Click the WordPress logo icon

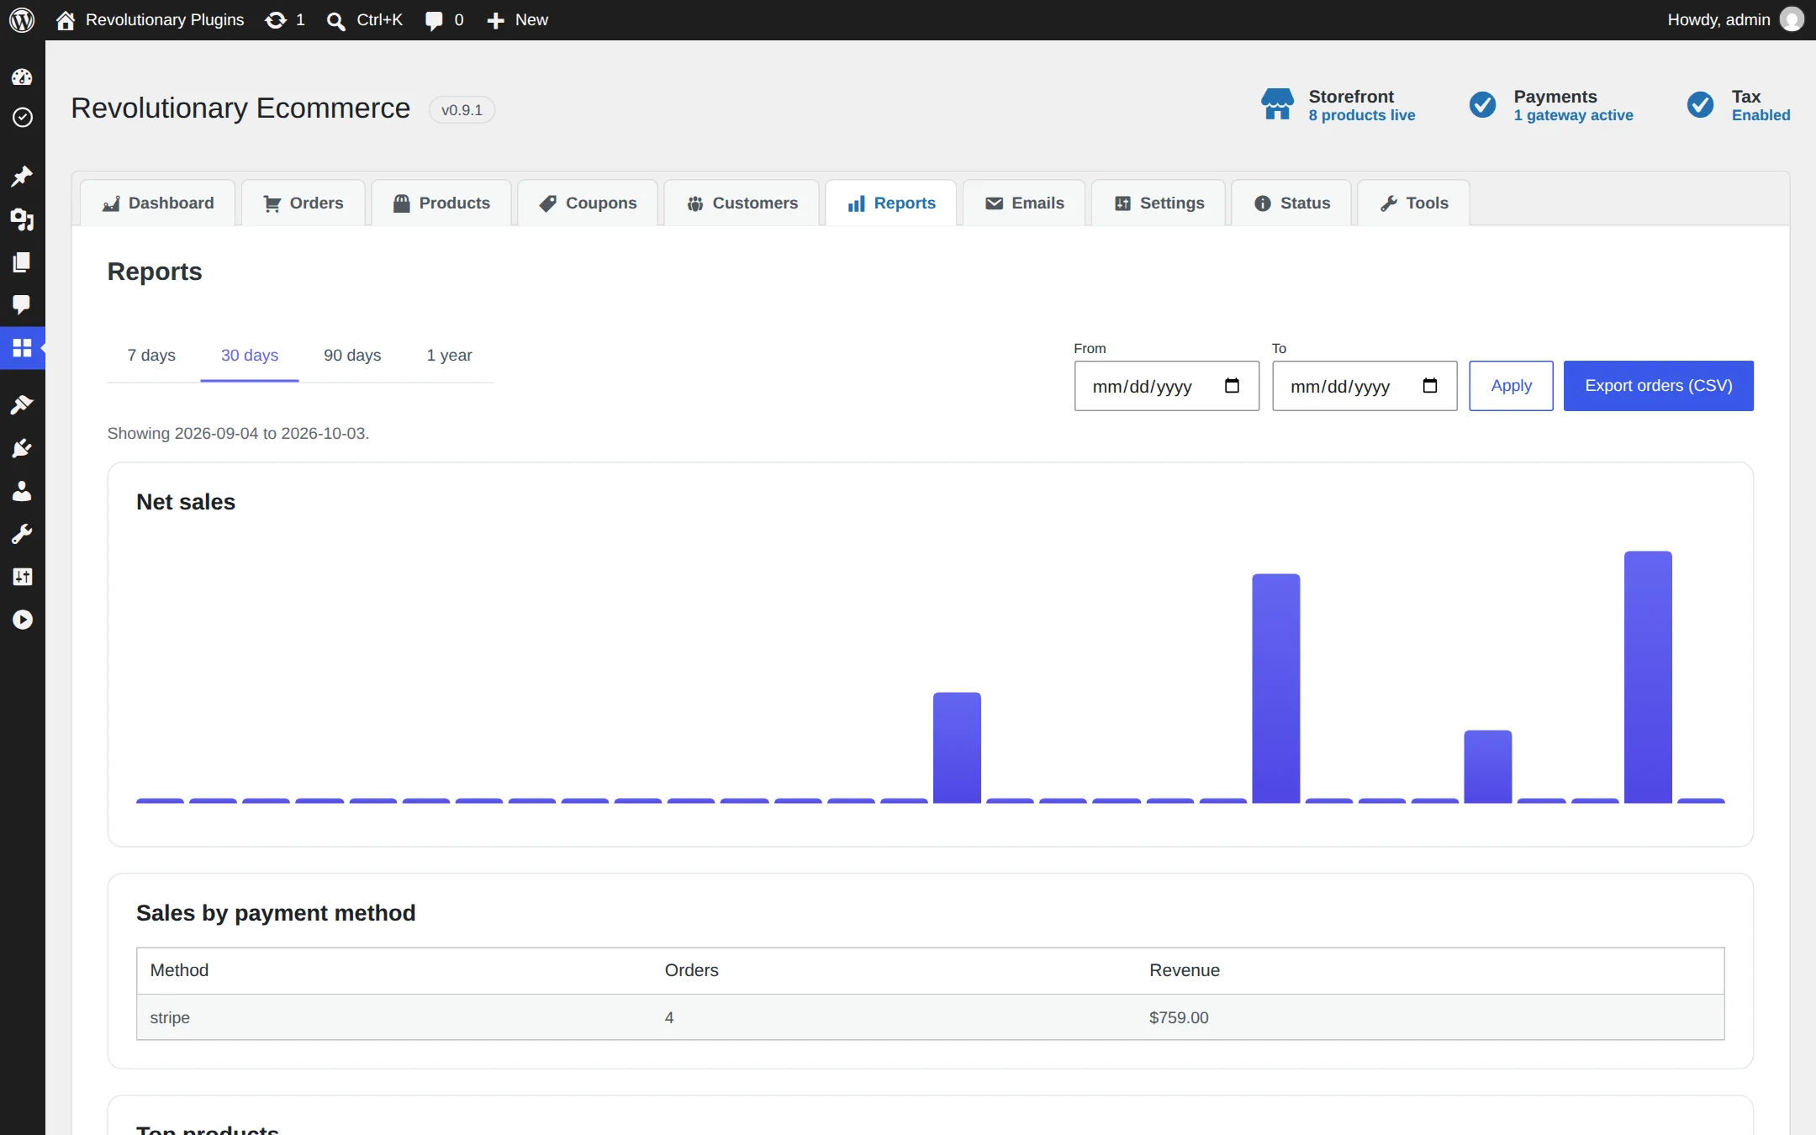22,19
